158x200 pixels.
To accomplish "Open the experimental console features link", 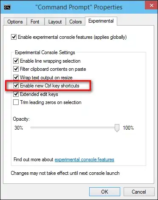I will (85, 159).
